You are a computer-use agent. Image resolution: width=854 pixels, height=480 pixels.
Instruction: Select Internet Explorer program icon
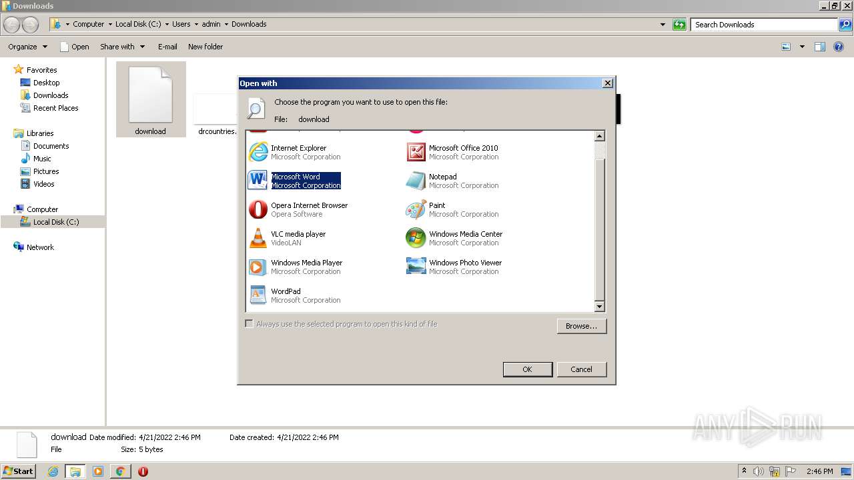tap(258, 152)
